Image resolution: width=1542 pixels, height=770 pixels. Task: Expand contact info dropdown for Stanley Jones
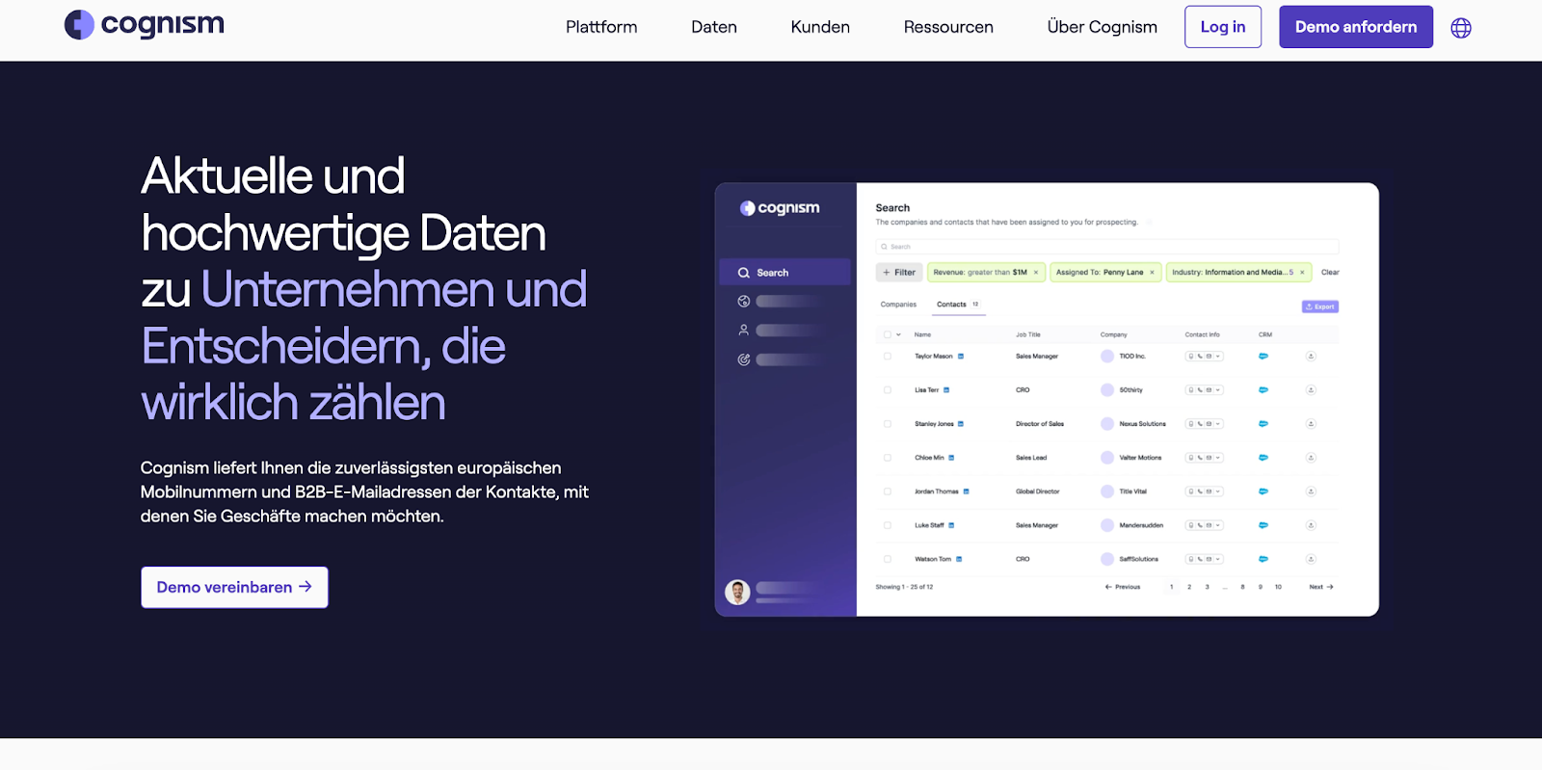coord(1218,424)
